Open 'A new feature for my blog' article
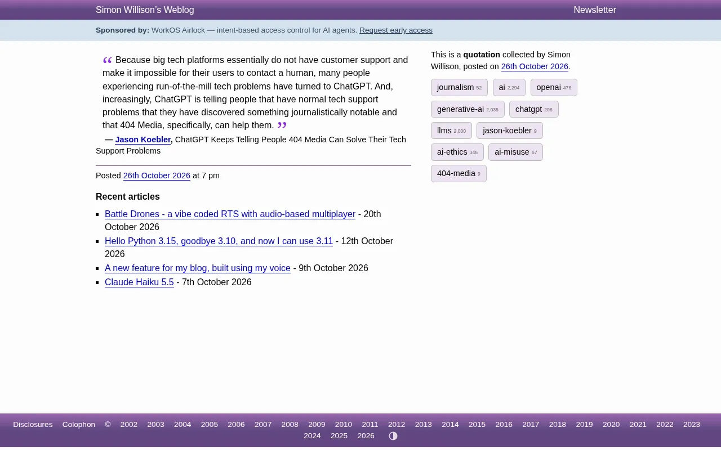Viewport: 721px width, 450px height. (198, 268)
